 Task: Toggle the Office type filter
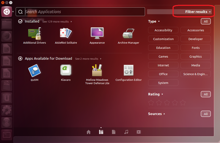[x=163, y=74]
